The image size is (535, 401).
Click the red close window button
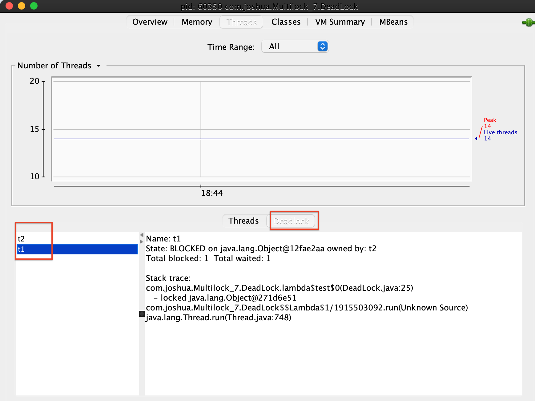pos(9,6)
